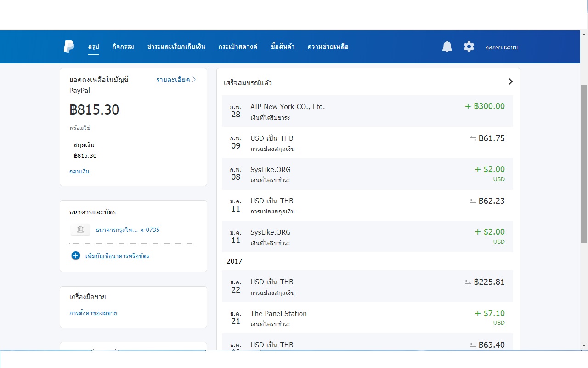Open การตั้งค่าของผู้ขาย seller settings link
The image size is (588, 368).
[93, 313]
